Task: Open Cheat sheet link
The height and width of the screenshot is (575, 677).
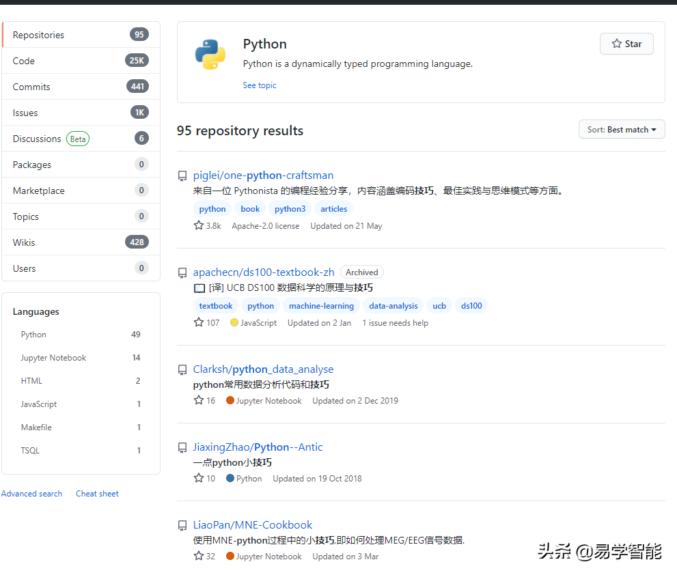Action: pyautogui.click(x=97, y=494)
